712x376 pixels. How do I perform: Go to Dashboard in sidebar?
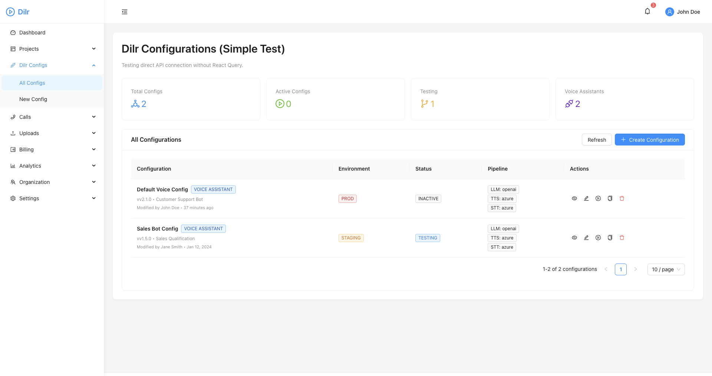click(32, 33)
